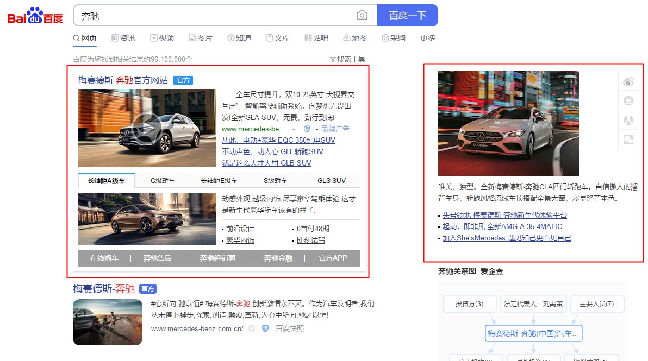Open 就是这么大才大用 GLB SUV link
648x361 pixels.
[266, 163]
